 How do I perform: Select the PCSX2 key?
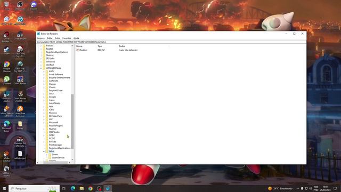click(52, 139)
